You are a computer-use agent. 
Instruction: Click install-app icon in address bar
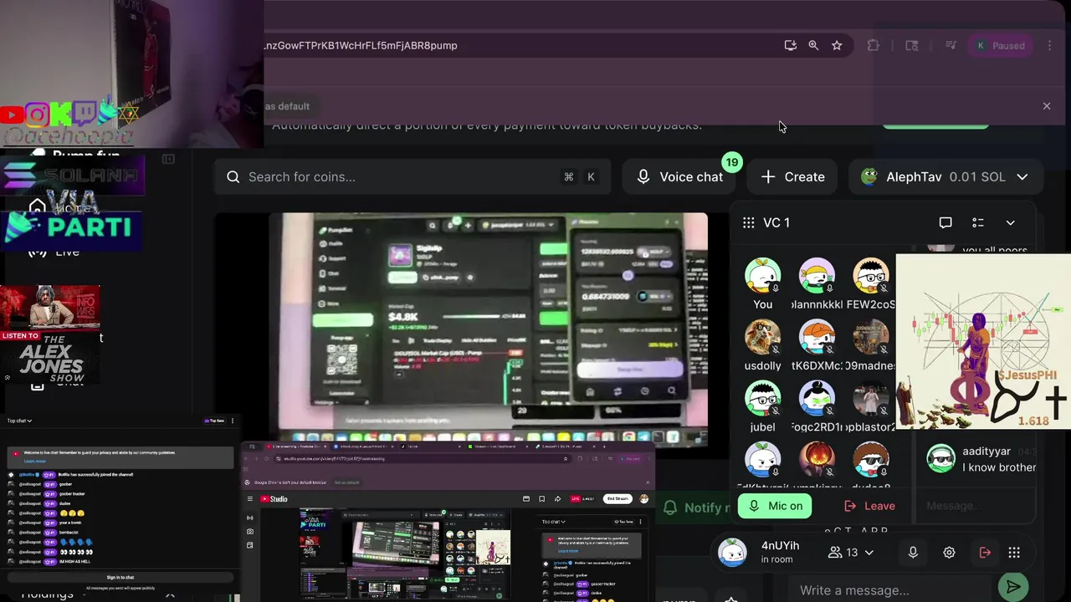pyautogui.click(x=790, y=45)
